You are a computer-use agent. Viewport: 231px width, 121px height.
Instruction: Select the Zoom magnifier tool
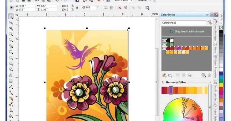(x=11, y=34)
